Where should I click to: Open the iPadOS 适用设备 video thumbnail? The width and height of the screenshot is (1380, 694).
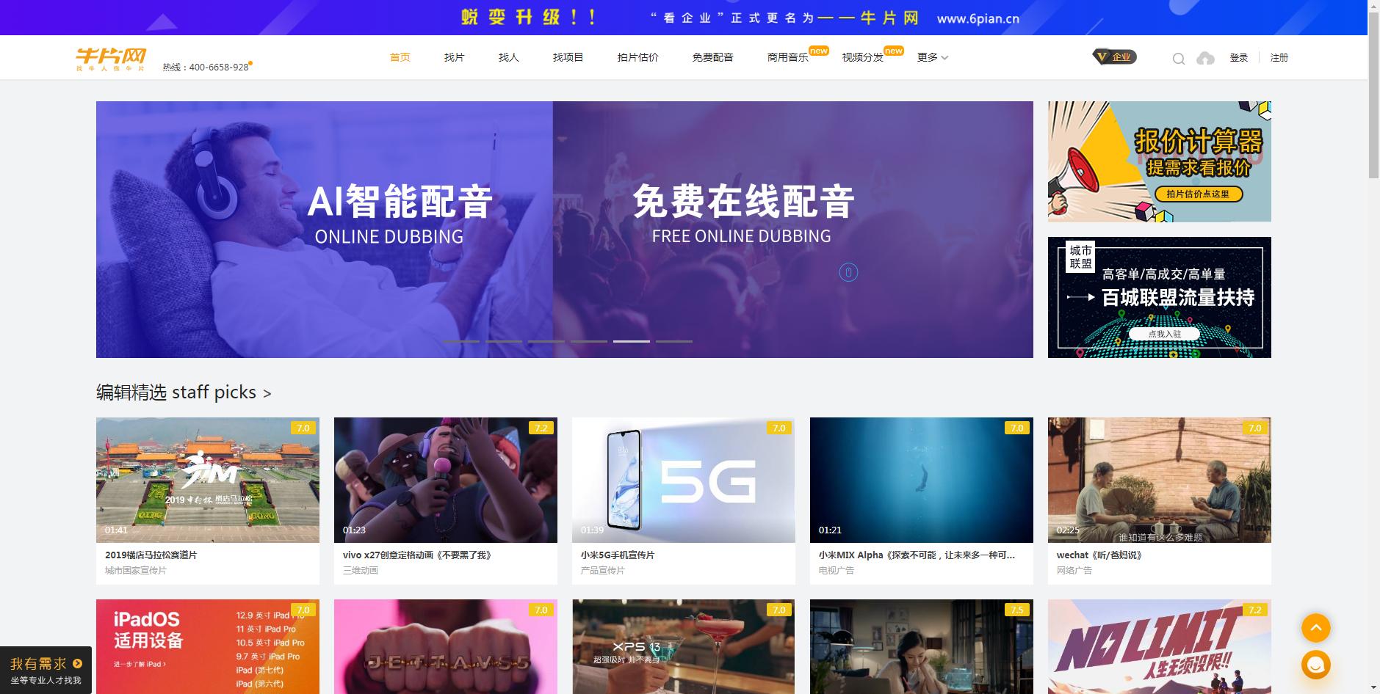coord(208,646)
